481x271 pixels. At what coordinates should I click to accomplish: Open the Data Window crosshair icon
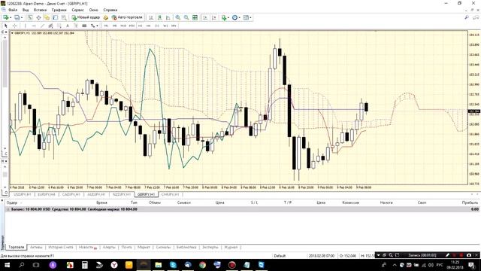[x=38, y=17]
